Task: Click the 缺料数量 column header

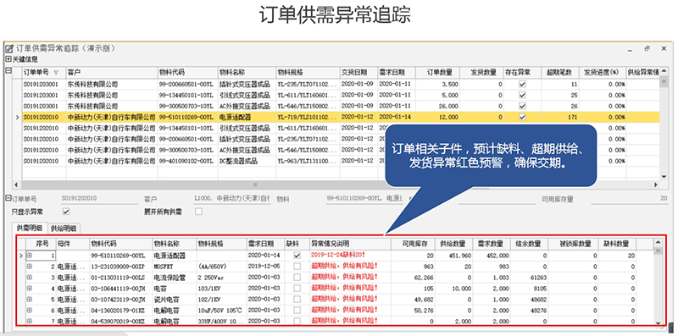Action: pos(618,244)
